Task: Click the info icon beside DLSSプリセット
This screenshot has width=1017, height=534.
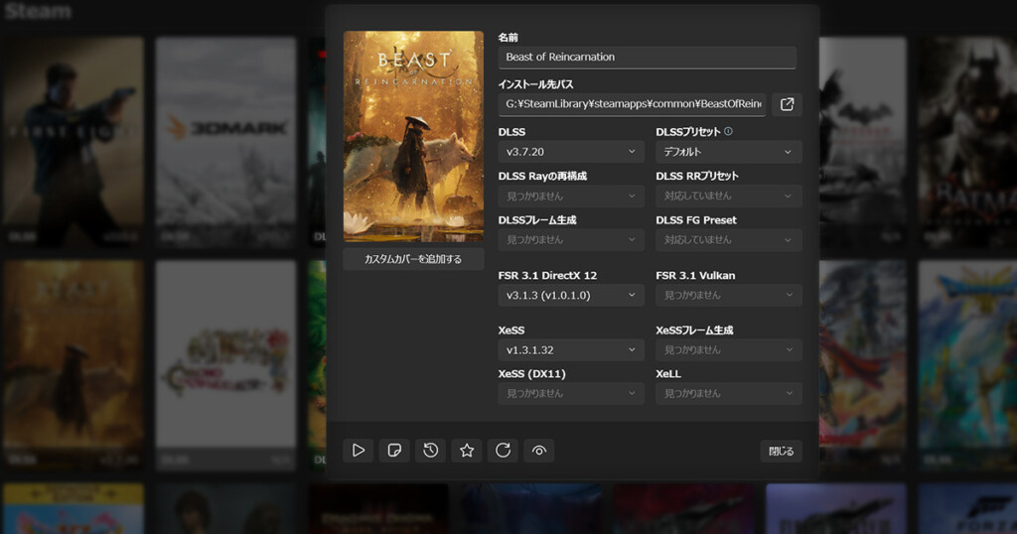Action: click(x=728, y=131)
